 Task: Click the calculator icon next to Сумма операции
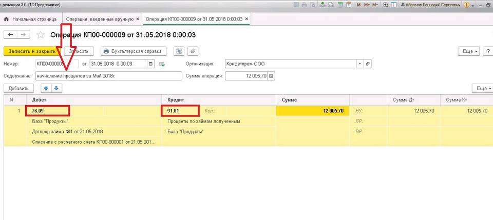coord(272,76)
